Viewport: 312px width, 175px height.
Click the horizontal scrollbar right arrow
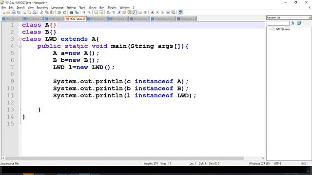[263, 158]
